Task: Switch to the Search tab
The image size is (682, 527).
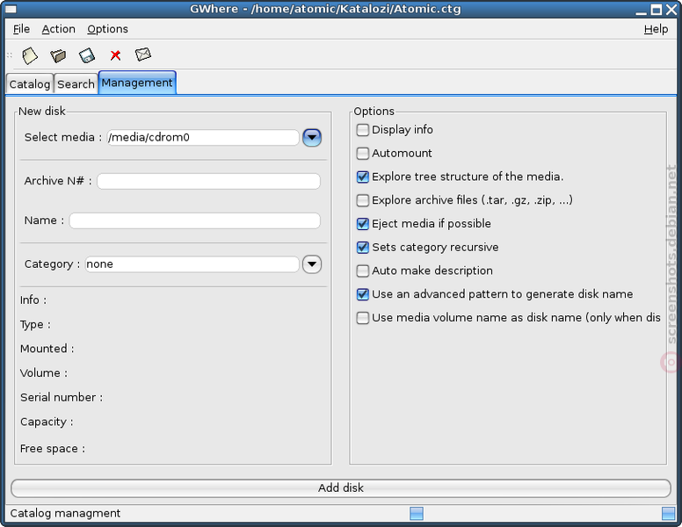Action: 76,84
